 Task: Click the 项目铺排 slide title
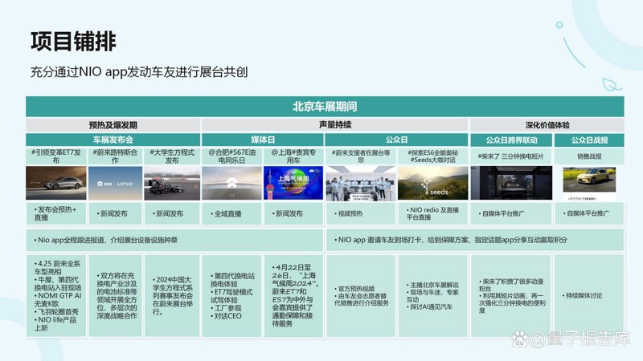(x=73, y=42)
